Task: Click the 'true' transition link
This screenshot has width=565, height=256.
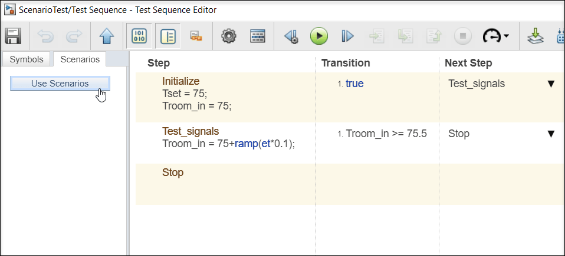Action: click(x=354, y=84)
